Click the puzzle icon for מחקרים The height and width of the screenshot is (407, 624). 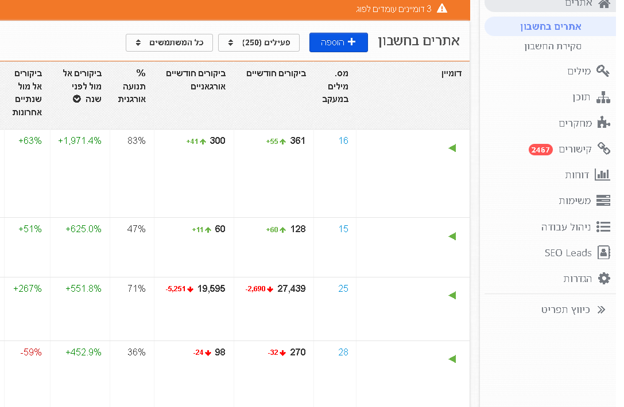603,123
